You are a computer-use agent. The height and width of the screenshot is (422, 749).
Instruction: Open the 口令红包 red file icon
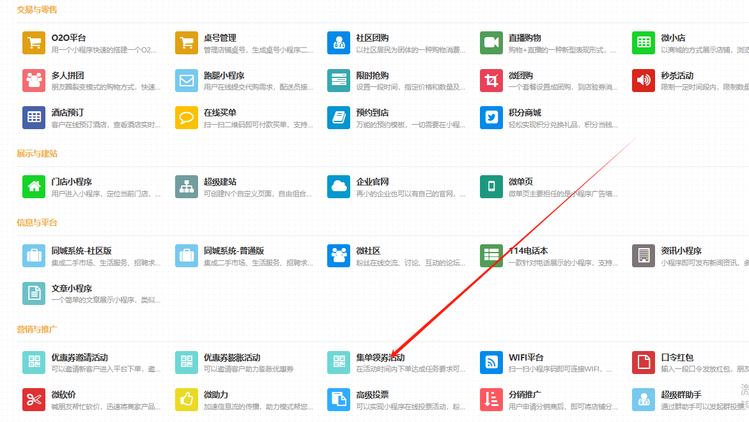(644, 363)
